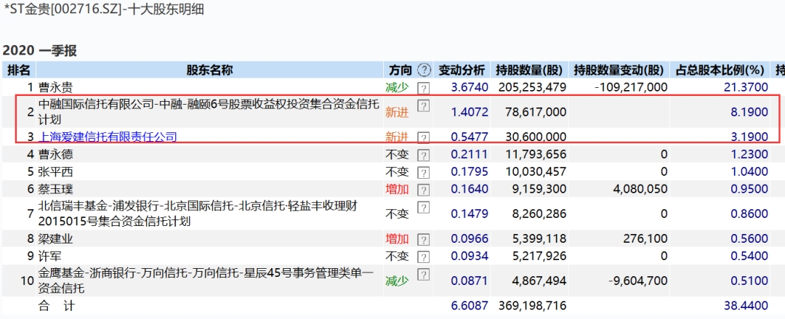
Task: Click question mark icon in 蔡玉璞 row
Action: (x=423, y=189)
